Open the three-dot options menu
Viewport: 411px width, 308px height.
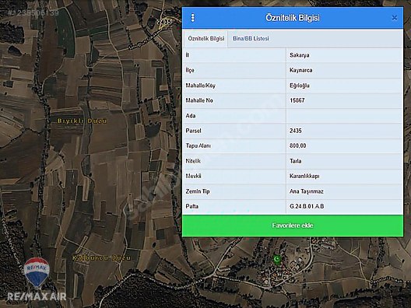point(193,18)
